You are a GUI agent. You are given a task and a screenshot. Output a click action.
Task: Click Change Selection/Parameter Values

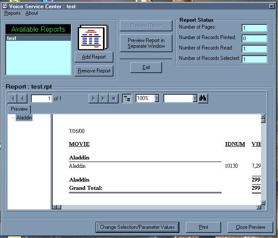(x=137, y=227)
